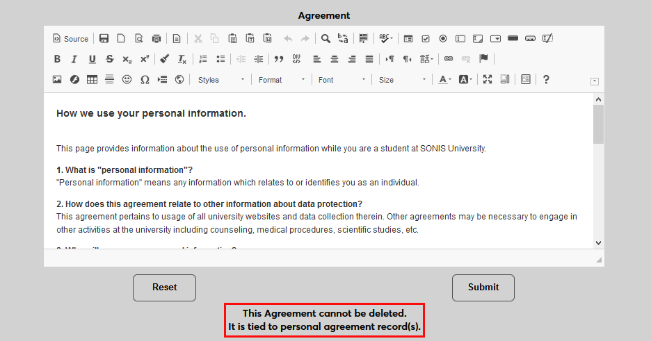
Task: Insert a Hidden Field form element
Action: pos(547,38)
